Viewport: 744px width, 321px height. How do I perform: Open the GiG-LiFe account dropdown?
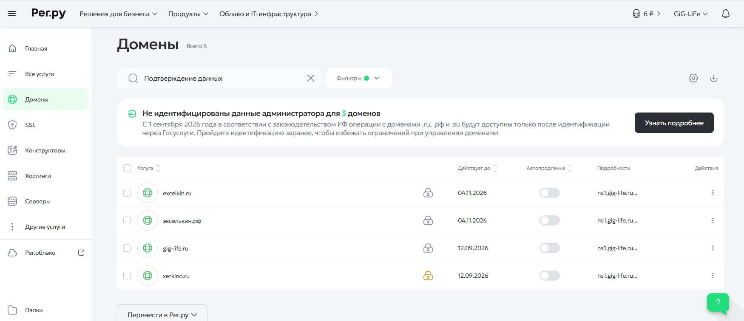point(690,14)
